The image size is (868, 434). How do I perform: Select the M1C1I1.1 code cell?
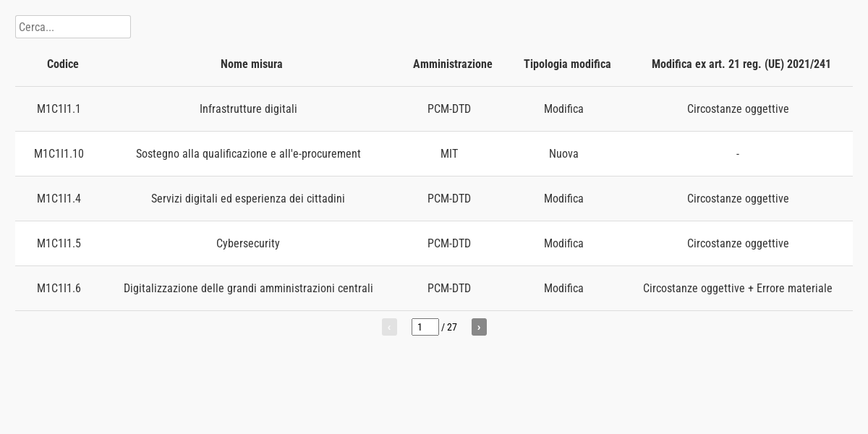click(x=59, y=109)
